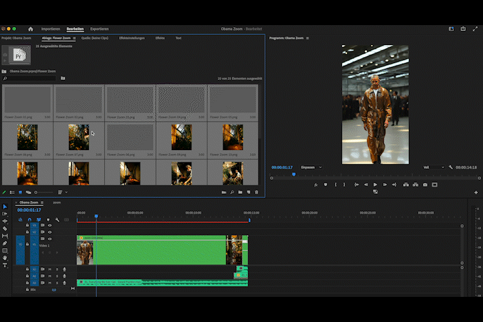Viewport: 483px width, 322px height.
Task: Select the Hand tool
Action: [5, 258]
